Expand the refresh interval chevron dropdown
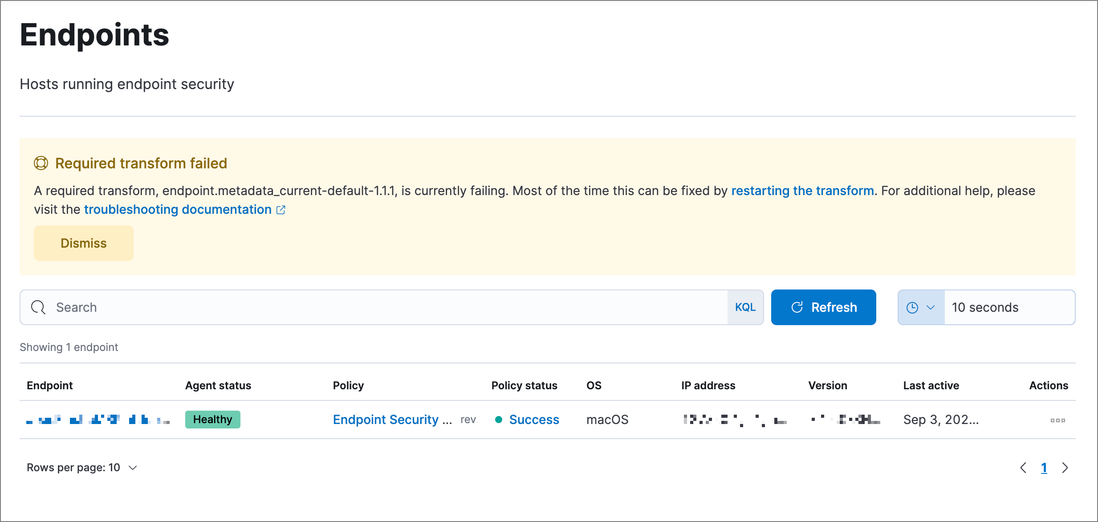This screenshot has width=1098, height=522. (930, 307)
